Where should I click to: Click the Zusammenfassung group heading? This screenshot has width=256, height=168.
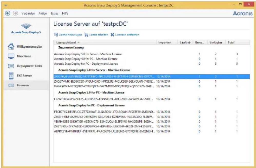tap(71, 48)
